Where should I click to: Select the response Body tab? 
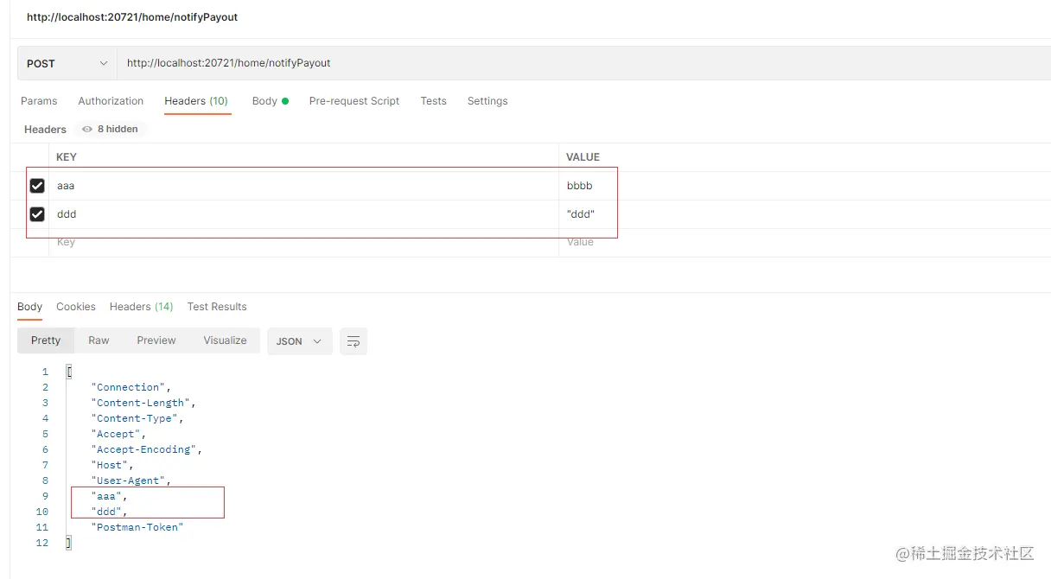pyautogui.click(x=29, y=307)
